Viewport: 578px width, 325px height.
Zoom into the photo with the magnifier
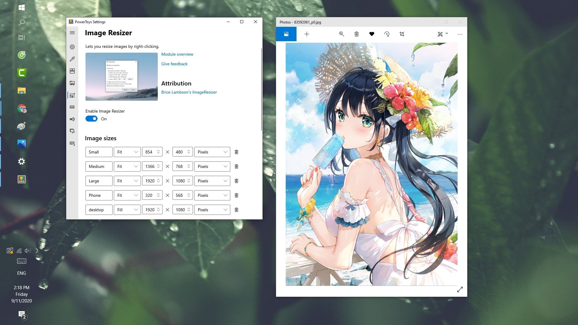pos(341,34)
